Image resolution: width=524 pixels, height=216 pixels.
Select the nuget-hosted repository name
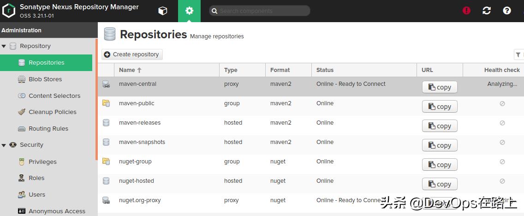(x=137, y=181)
